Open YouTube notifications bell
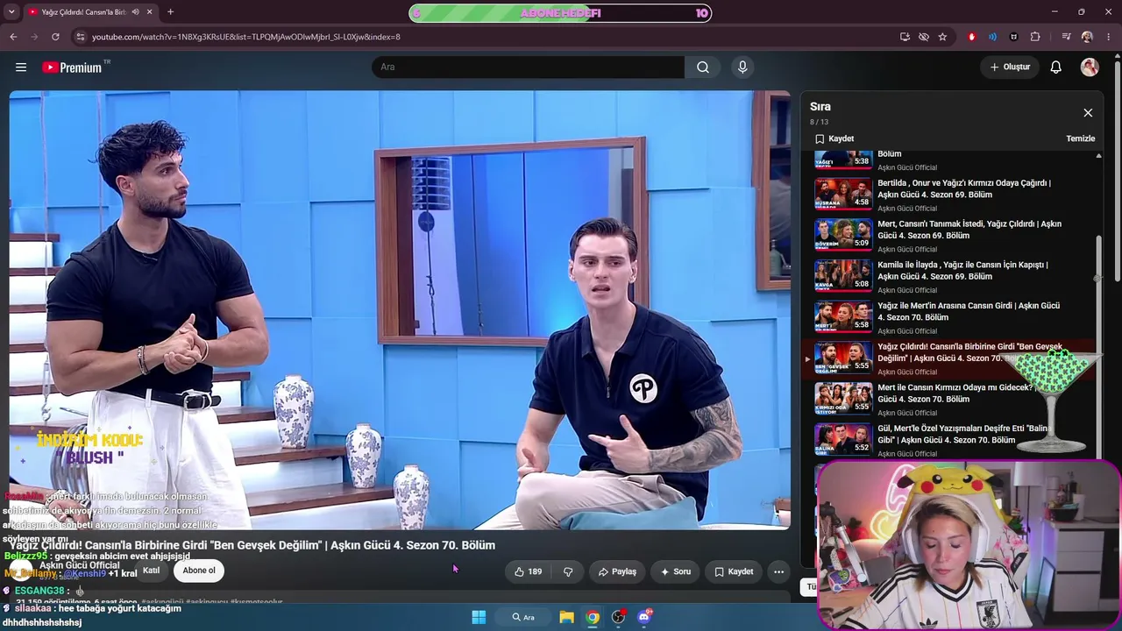Viewport: 1122px width, 631px height. coord(1056,67)
